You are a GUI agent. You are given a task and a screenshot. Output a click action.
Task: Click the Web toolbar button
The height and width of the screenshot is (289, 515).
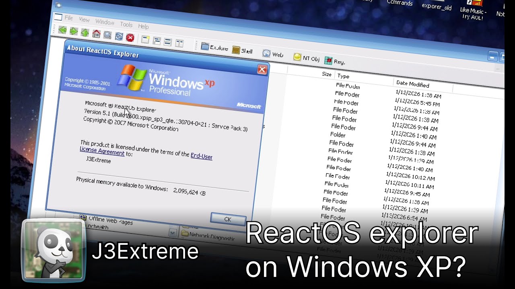pyautogui.click(x=273, y=54)
